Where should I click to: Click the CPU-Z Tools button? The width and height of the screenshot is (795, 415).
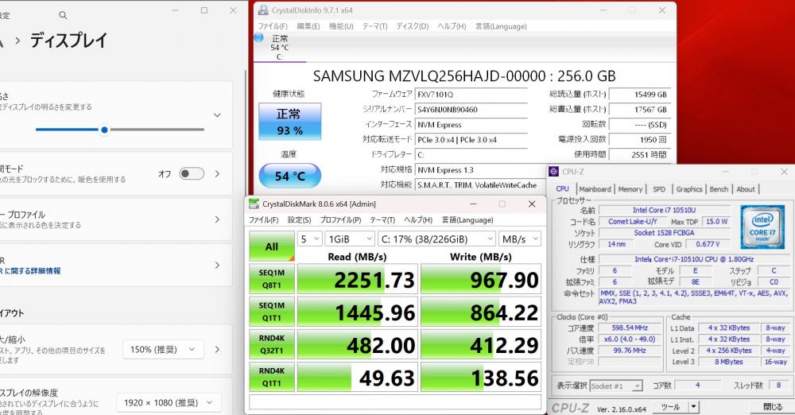click(670, 407)
